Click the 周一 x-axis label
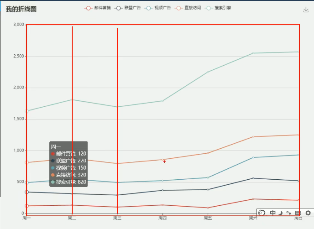Screen dimensions: 314x229 [x=26, y=218]
